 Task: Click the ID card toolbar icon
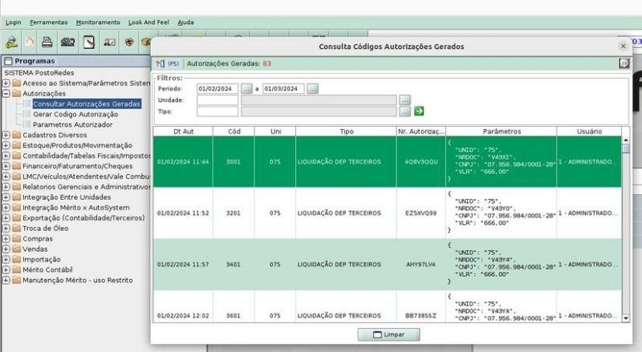109,42
